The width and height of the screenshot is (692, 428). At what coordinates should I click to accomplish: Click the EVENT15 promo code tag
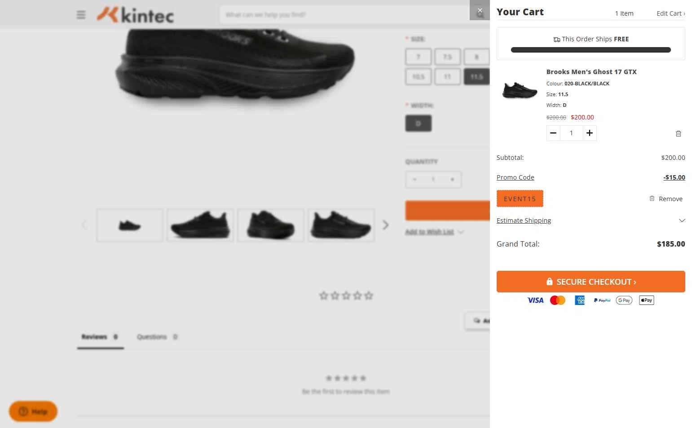[x=520, y=199]
